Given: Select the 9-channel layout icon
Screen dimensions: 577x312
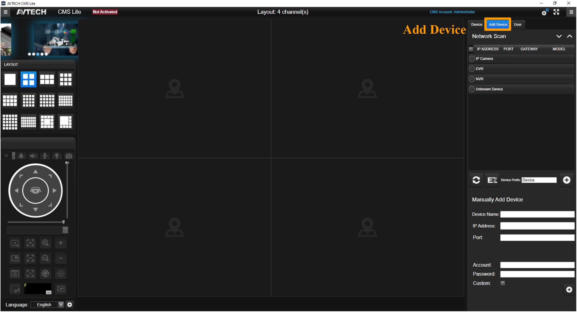Looking at the screenshot, I should [x=66, y=79].
